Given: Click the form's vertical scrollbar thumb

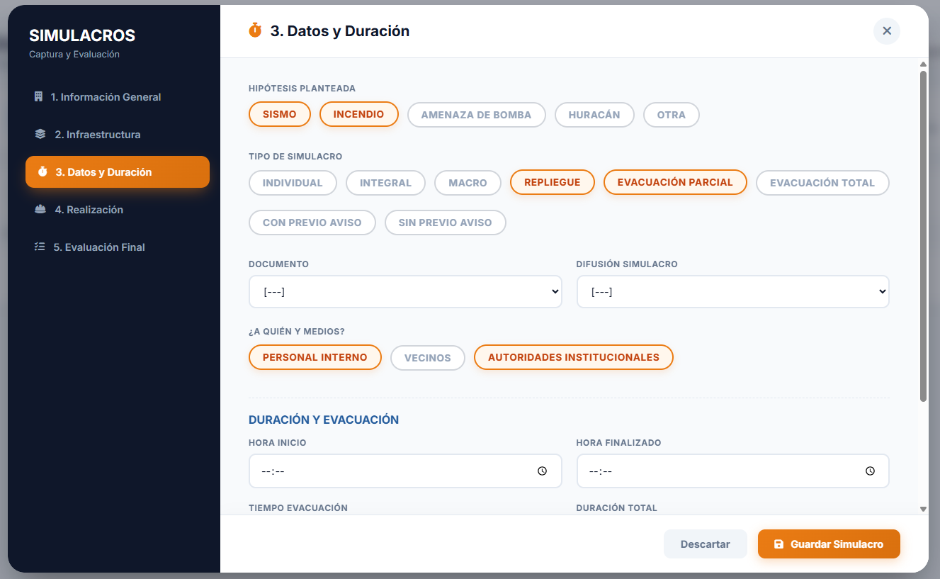Looking at the screenshot, I should click(923, 235).
